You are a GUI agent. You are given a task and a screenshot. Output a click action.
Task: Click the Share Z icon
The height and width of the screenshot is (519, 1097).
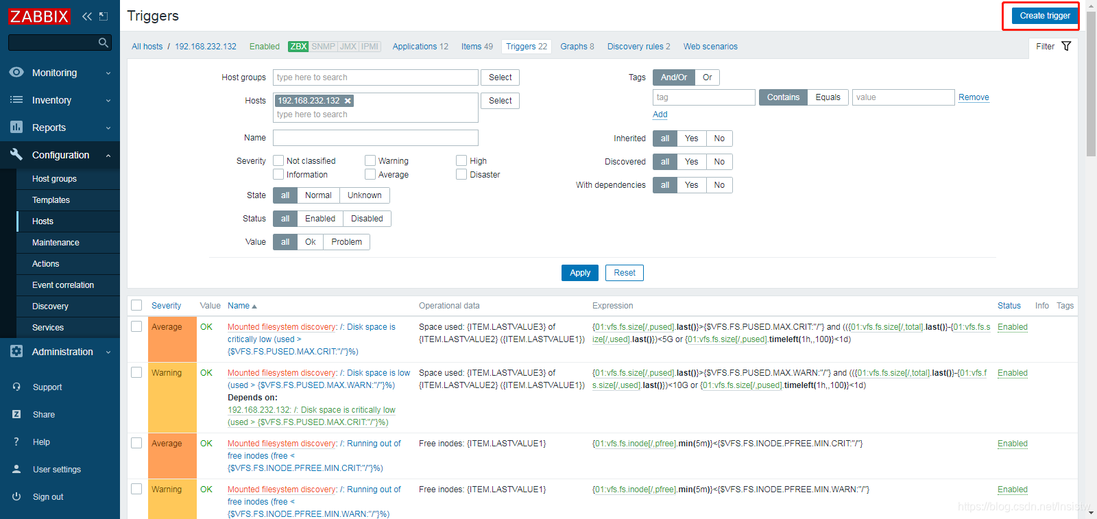(x=16, y=414)
